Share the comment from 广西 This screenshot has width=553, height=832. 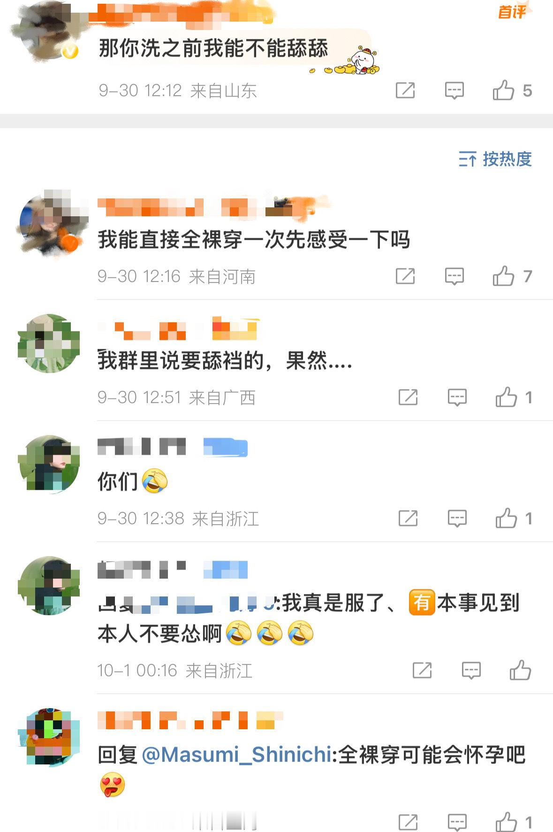point(408,397)
